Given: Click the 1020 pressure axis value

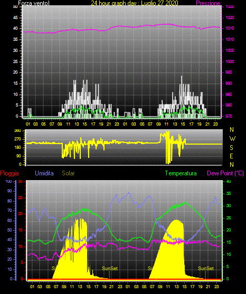Looking at the screenshot, I should pyautogui.click(x=230, y=17).
